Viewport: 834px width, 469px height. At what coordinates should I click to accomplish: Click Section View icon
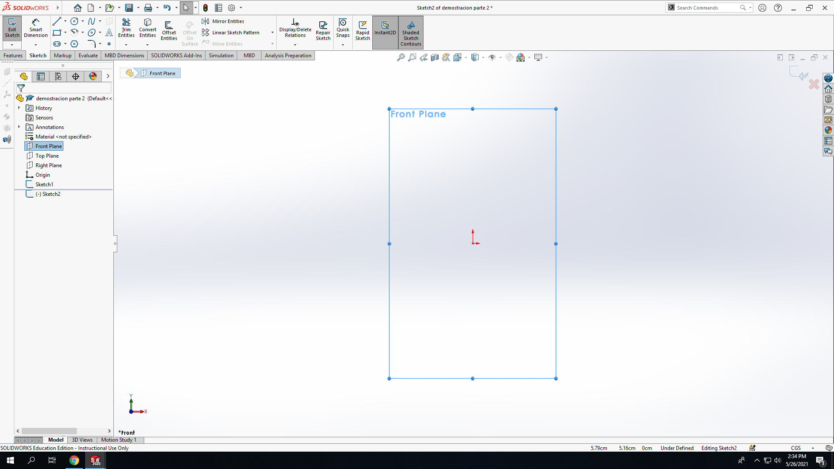click(435, 57)
